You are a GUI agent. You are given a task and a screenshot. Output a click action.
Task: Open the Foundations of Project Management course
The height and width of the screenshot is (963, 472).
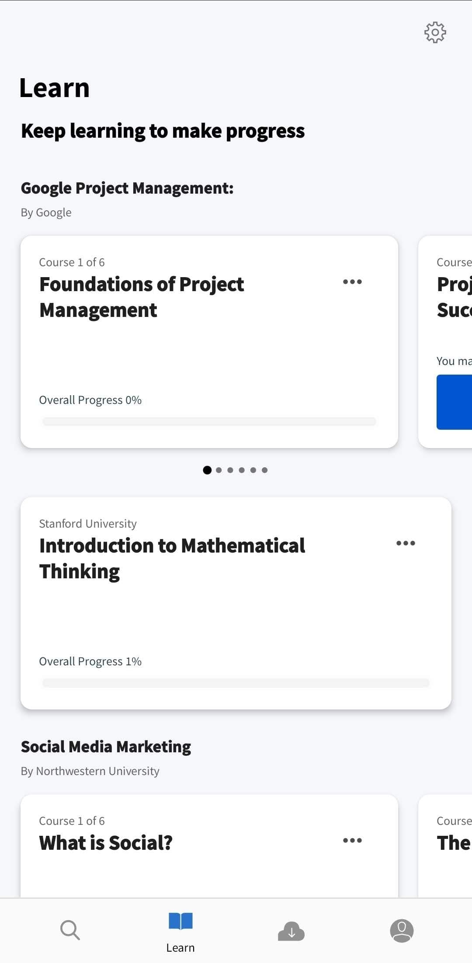(175, 341)
